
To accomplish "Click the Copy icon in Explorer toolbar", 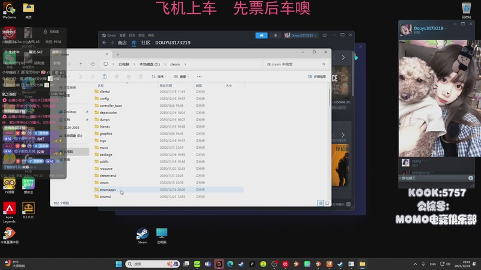I will [x=93, y=77].
